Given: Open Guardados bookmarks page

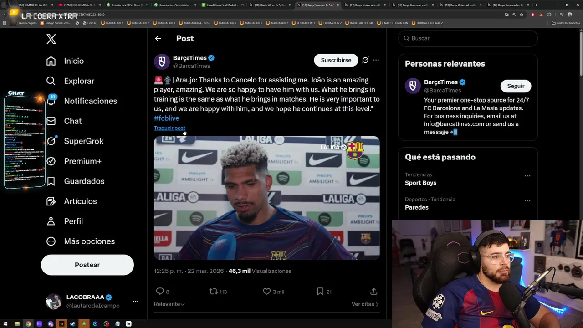Looking at the screenshot, I should click(76, 181).
